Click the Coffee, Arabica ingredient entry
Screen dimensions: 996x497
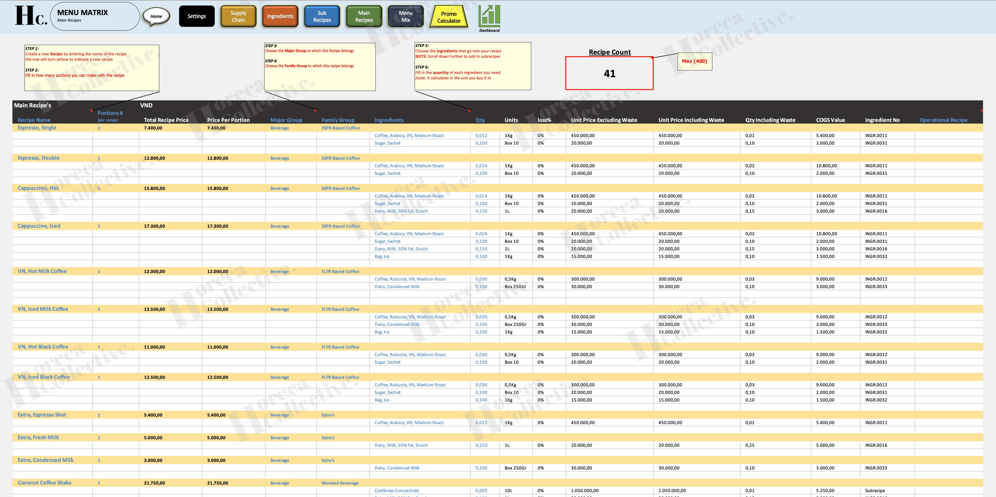tap(408, 135)
